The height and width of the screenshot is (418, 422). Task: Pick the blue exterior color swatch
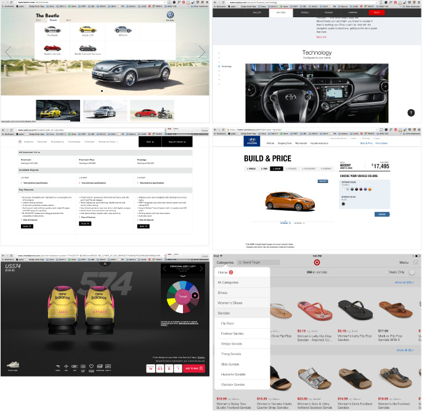coord(365,189)
